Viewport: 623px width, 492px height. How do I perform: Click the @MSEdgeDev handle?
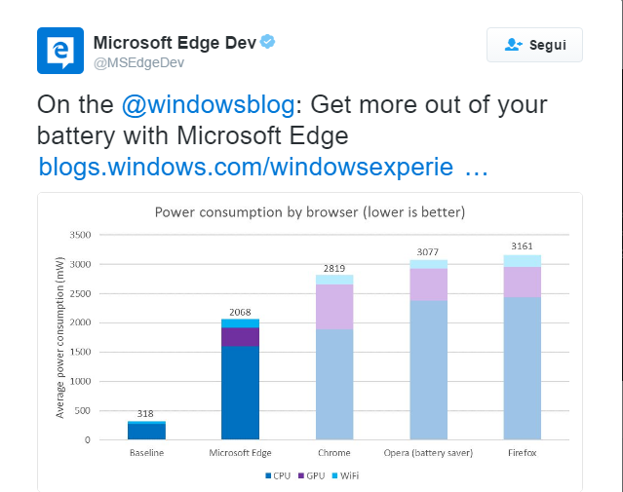137,63
